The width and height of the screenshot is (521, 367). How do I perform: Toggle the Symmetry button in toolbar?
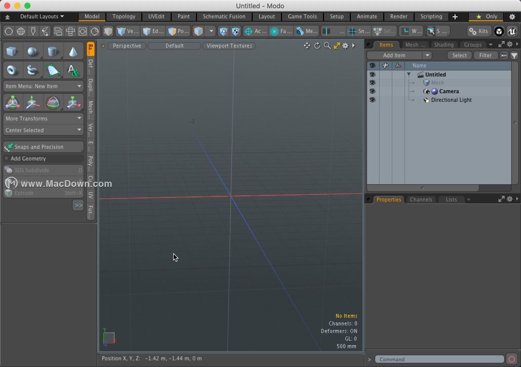point(333,31)
